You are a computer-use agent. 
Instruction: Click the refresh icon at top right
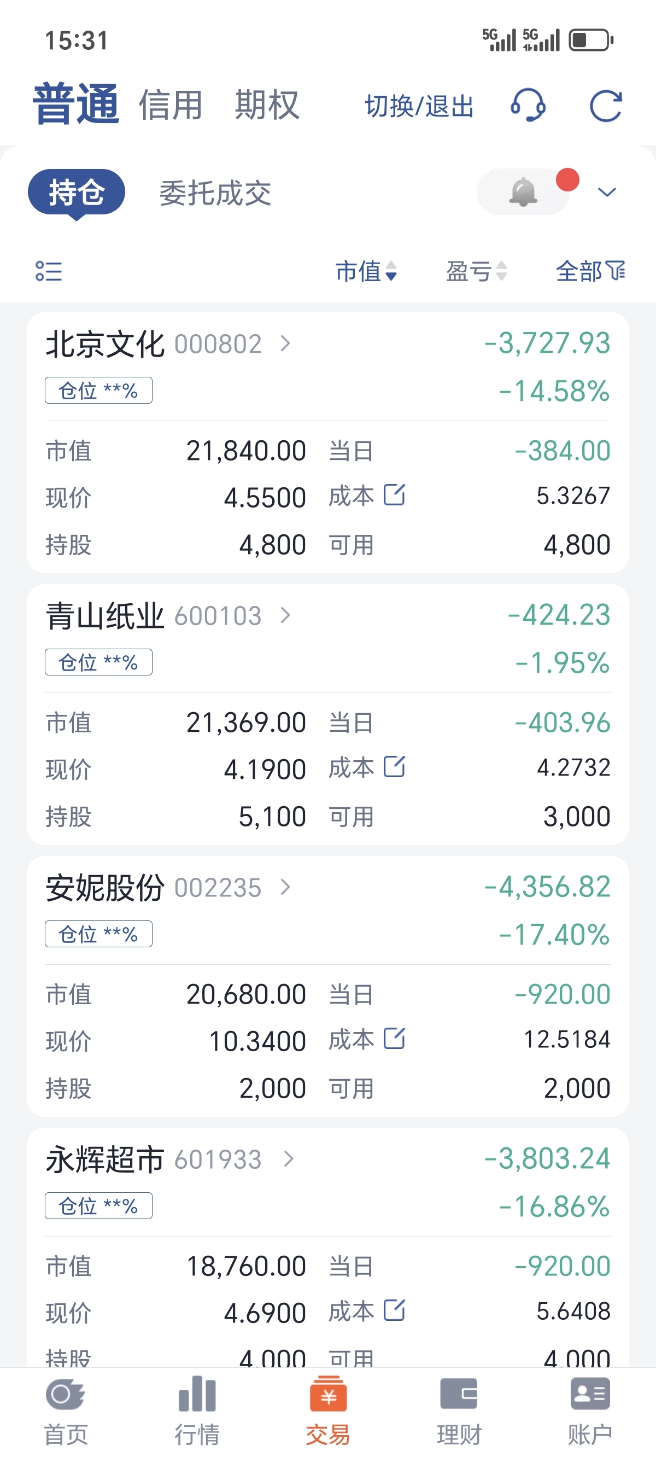(606, 106)
